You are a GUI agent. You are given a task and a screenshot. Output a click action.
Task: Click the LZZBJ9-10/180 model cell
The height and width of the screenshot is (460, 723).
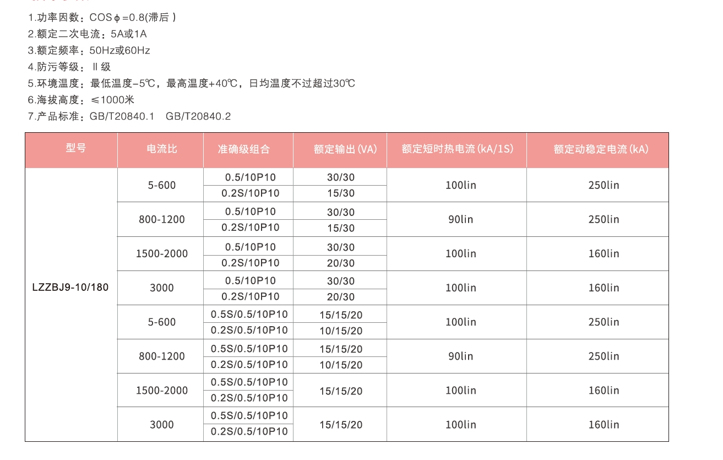(70, 288)
